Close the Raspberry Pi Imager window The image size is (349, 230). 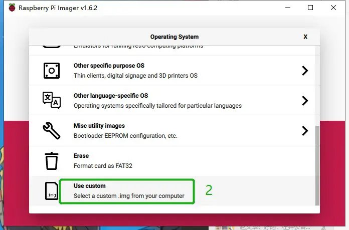point(333,8)
